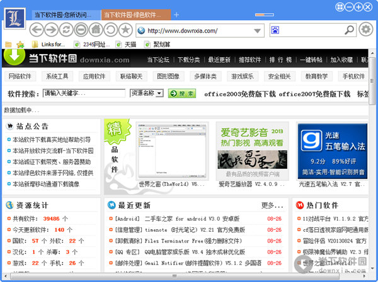Open 最近更新 in the site menu
This screenshot has width=378, height=282.
coord(219,60)
